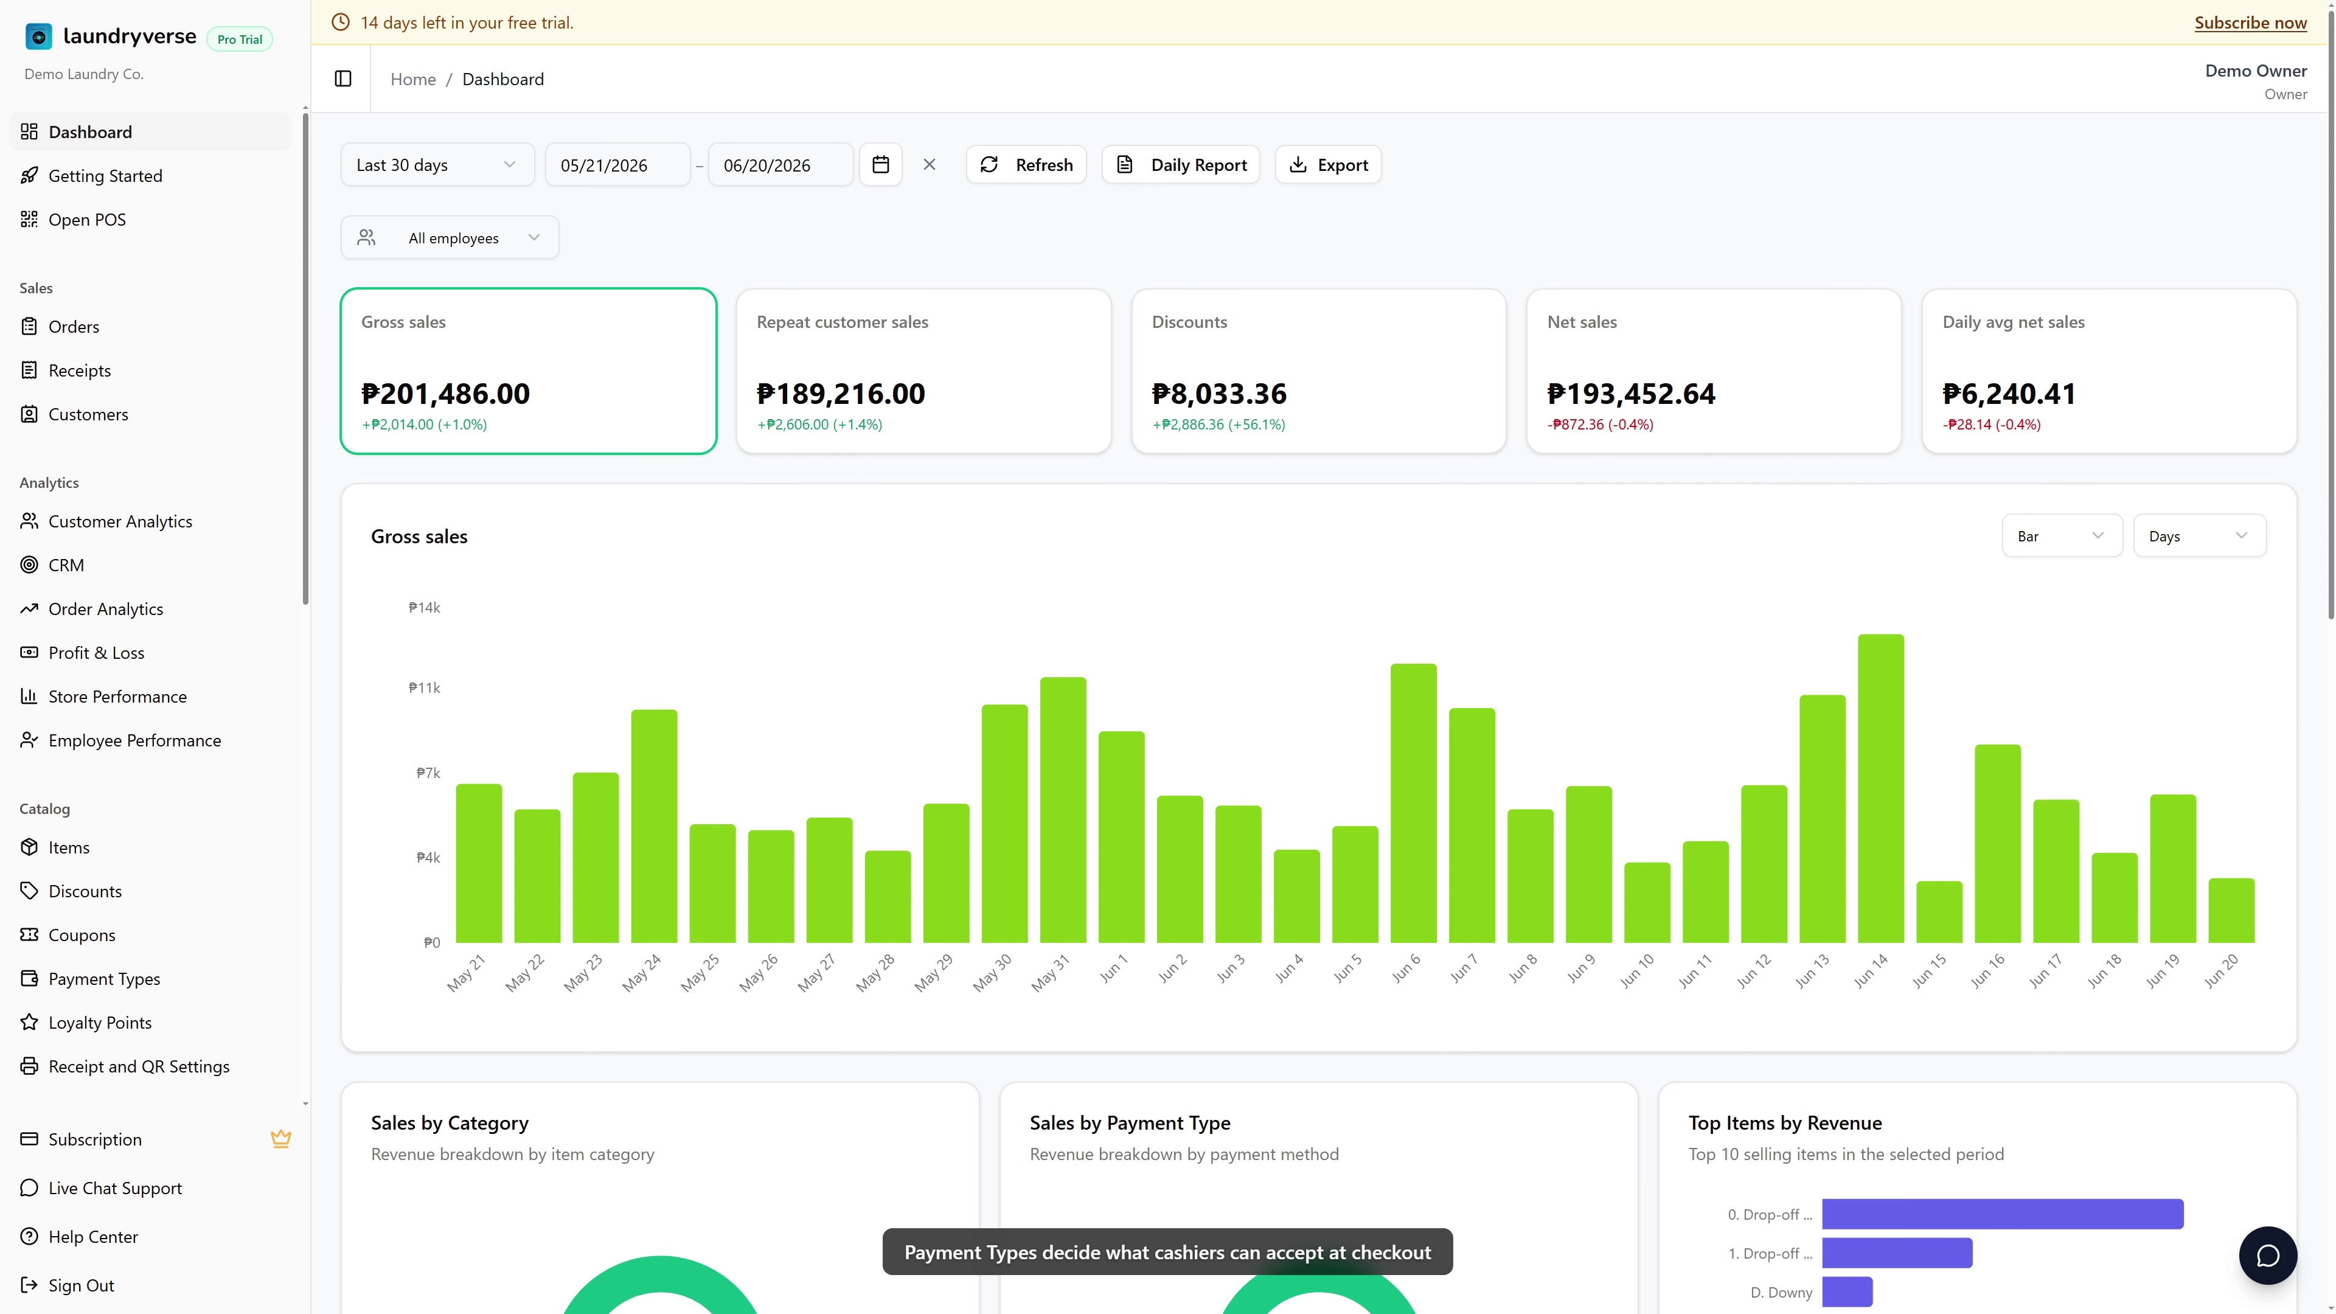Click the Jun 14 bar in chart
Screen dimensions: 2336x1314
pyautogui.click(x=1881, y=788)
